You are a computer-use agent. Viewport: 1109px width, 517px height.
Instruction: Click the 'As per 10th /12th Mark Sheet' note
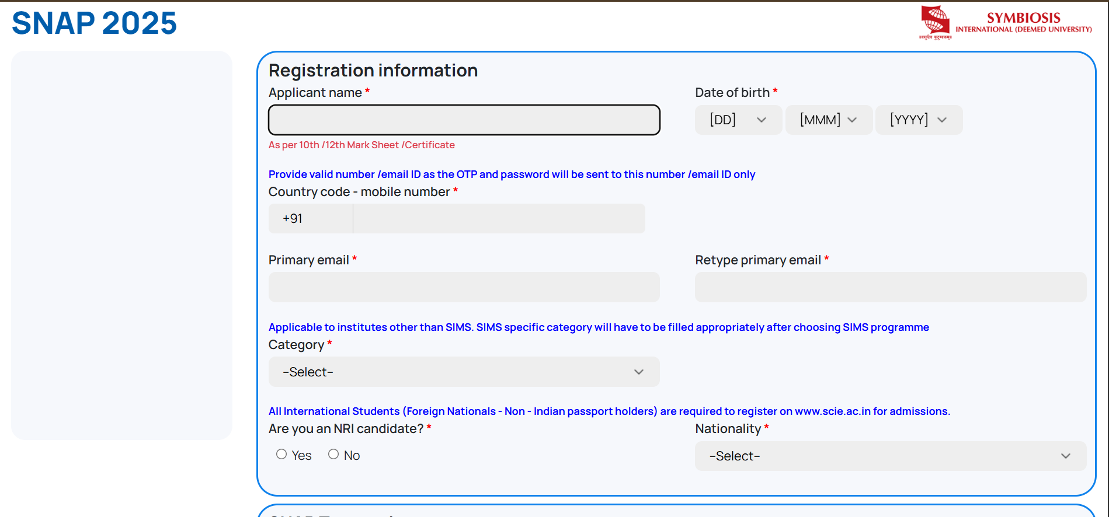(x=361, y=145)
